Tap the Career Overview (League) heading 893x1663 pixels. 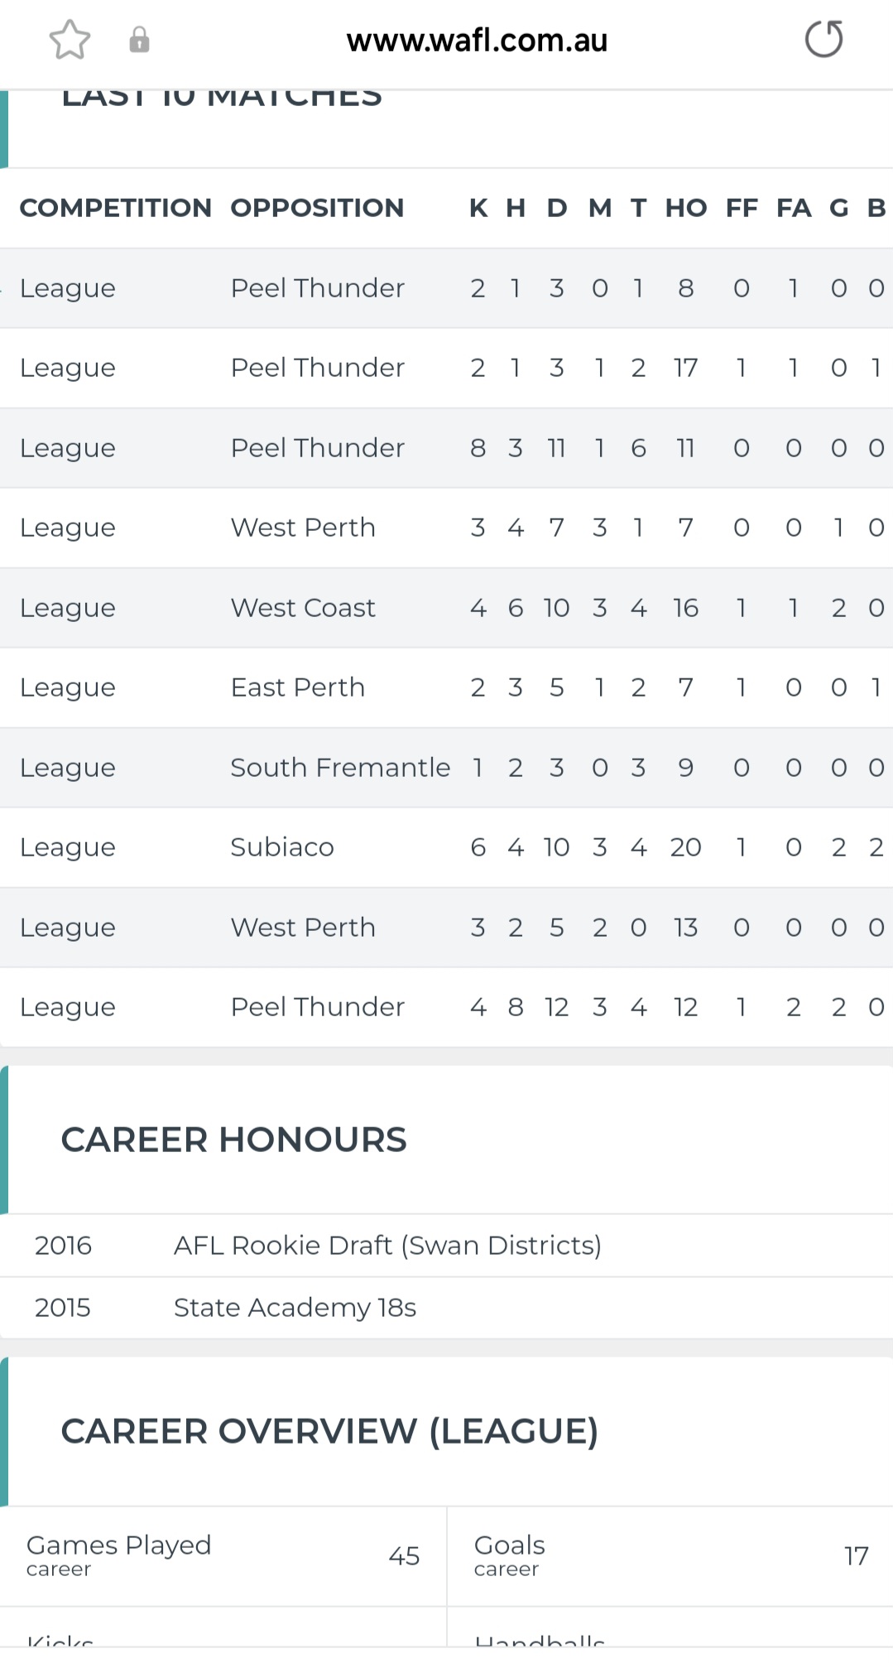[x=329, y=1432]
